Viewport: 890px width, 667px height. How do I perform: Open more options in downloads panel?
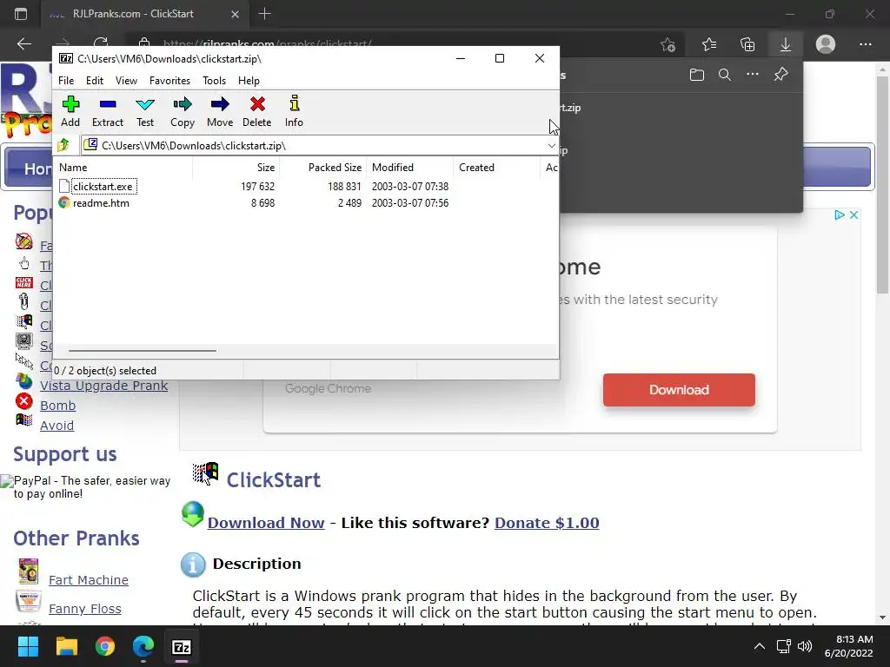point(753,75)
